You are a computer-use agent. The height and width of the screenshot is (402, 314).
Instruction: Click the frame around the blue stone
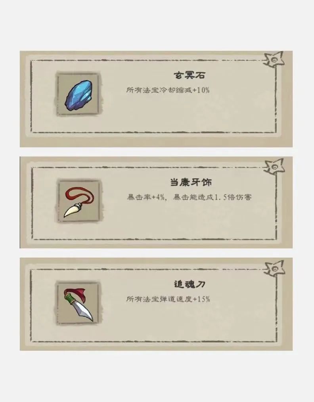pos(79,95)
